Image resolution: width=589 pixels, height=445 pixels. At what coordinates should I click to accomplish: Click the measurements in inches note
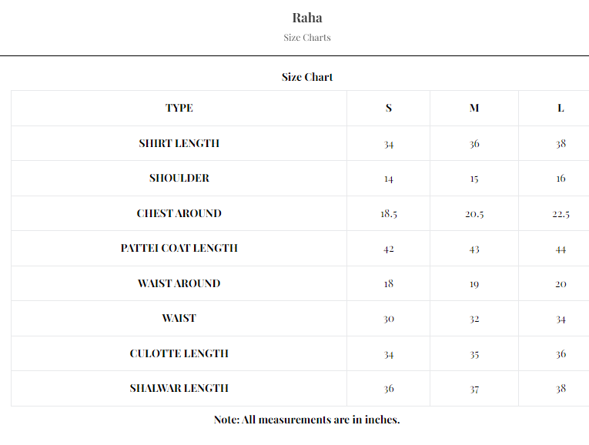307,420
